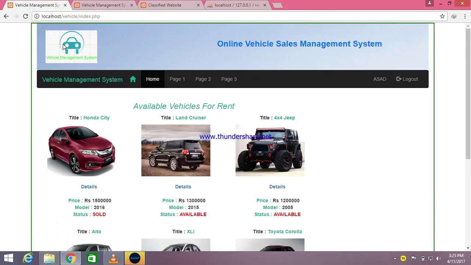Show hidden tray icons arrow
Screen dimensions: 471x265
[x=395, y=258]
